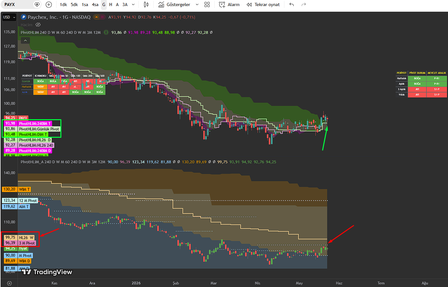This screenshot has width=448, height=287.
Task: Open the chart settings gear icon
Action: [x=9, y=283]
